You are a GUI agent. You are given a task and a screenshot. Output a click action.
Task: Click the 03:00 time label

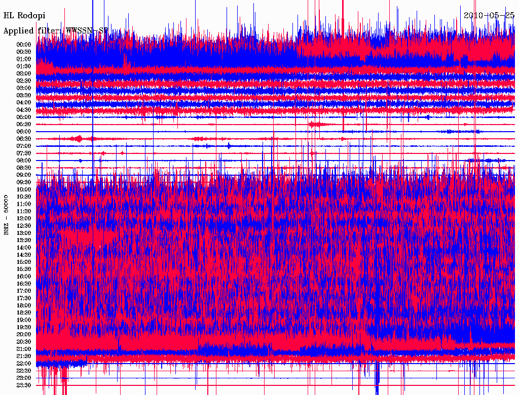coord(24,88)
